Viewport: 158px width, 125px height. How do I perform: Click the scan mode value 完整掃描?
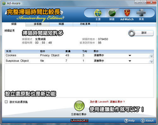click(40, 39)
